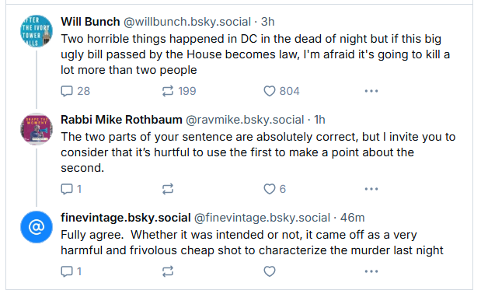Repost Rabbi Mike Rothbaum's reply
Viewport: 481px width, 290px height.
[168, 189]
